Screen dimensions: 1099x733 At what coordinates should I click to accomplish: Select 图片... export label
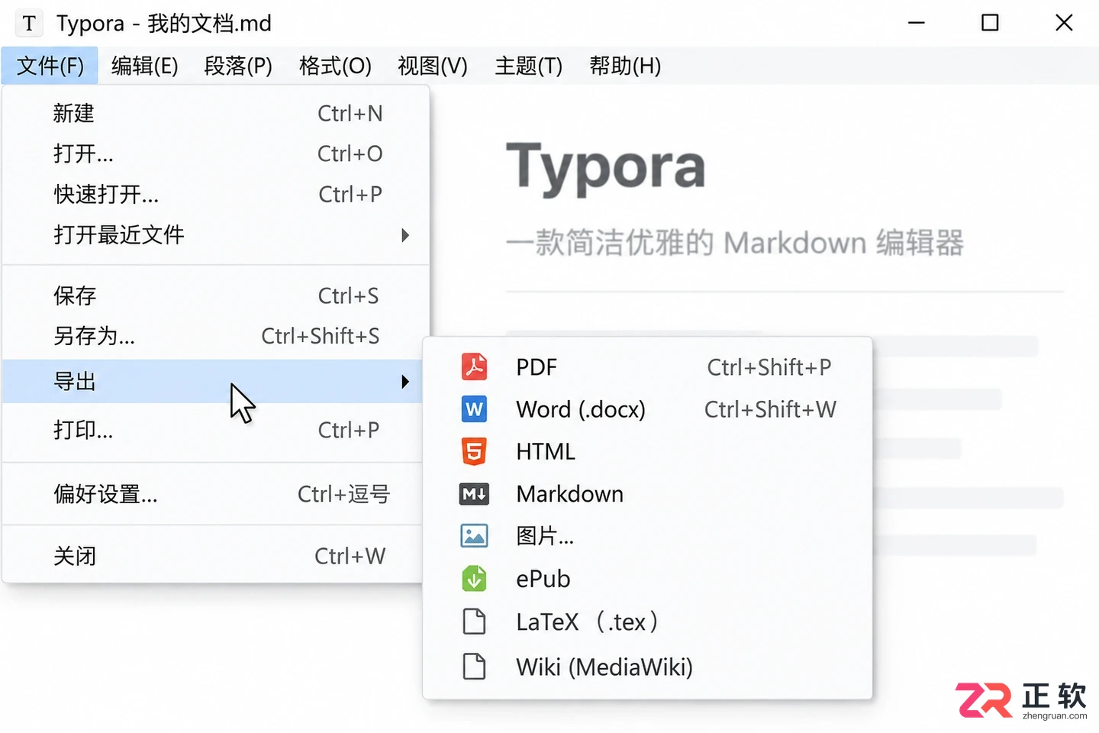coord(545,536)
